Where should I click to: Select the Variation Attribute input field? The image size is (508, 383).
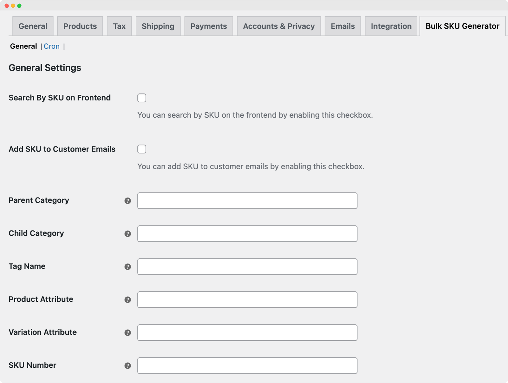point(247,333)
